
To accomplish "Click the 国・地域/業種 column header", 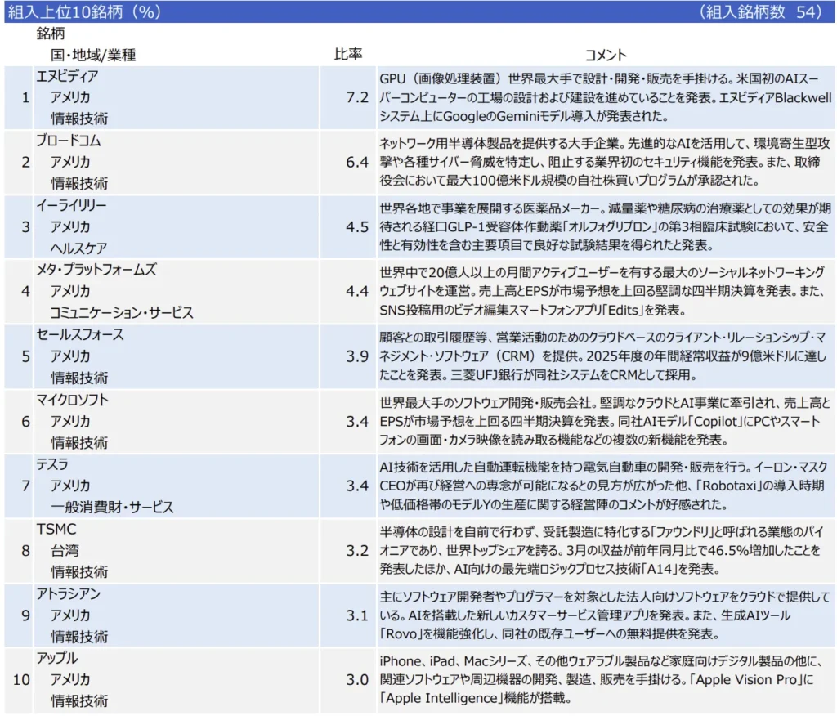I will click(93, 55).
